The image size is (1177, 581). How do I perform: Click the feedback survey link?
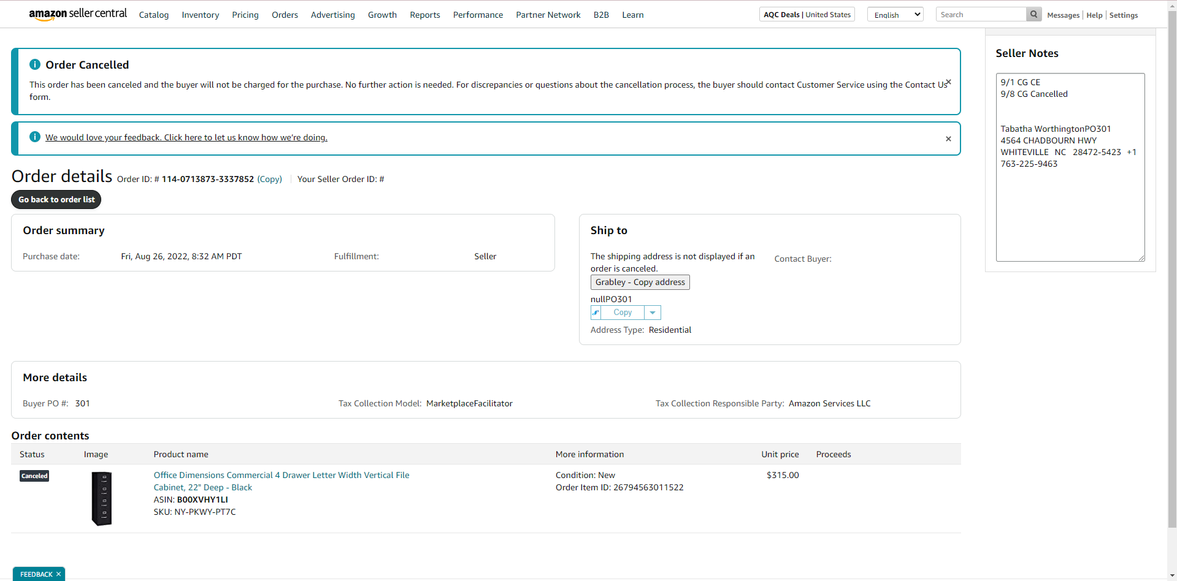186,137
